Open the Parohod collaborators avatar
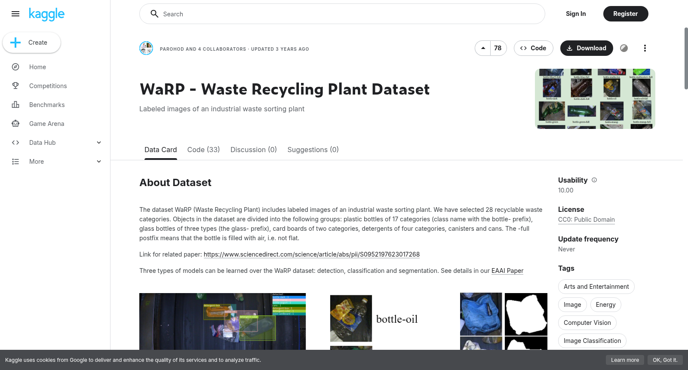Screen dimensions: 688x370 pyautogui.click(x=146, y=48)
